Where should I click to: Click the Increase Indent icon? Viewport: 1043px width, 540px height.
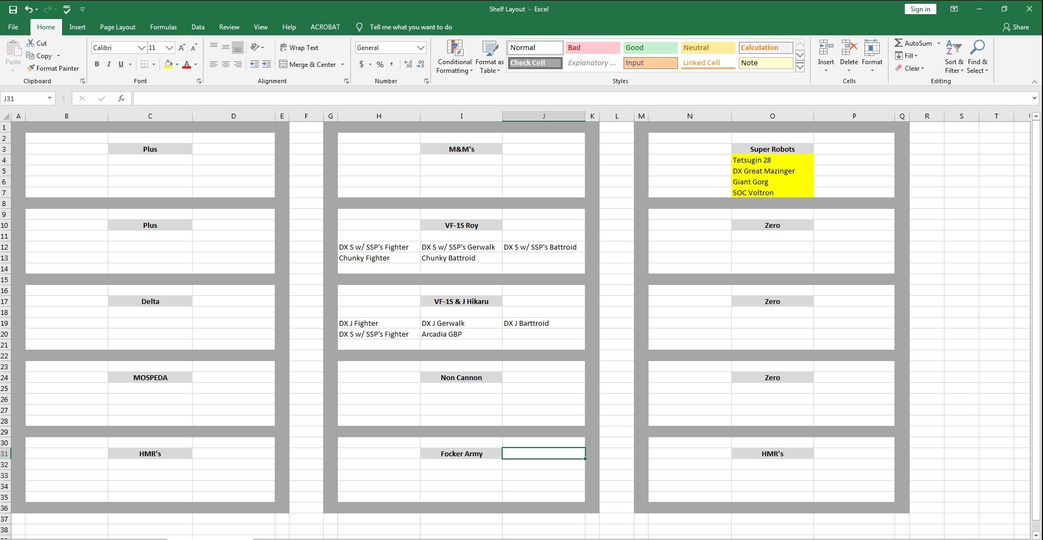click(267, 64)
